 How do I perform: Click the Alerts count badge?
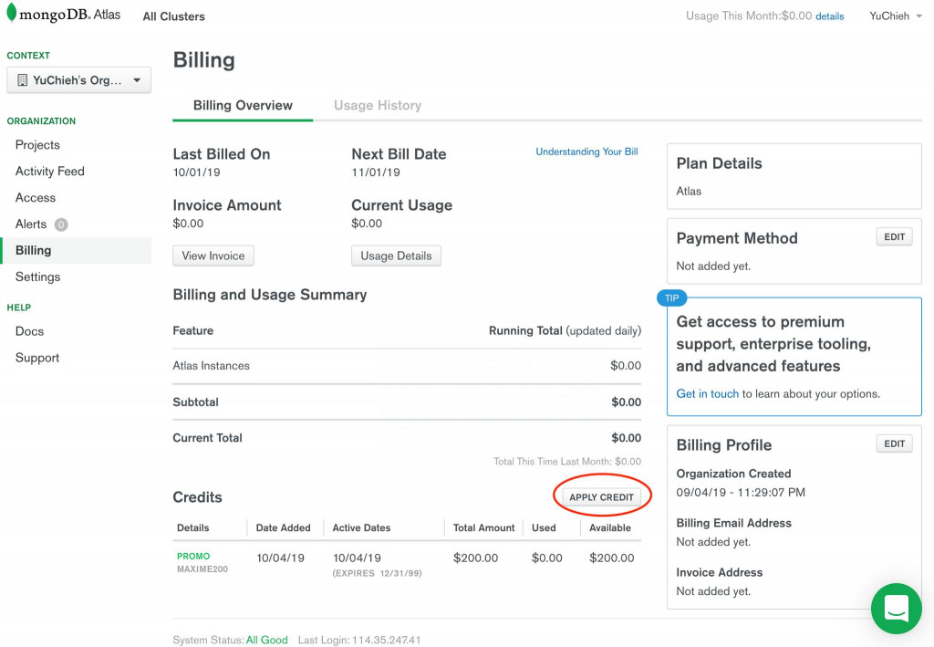[61, 224]
